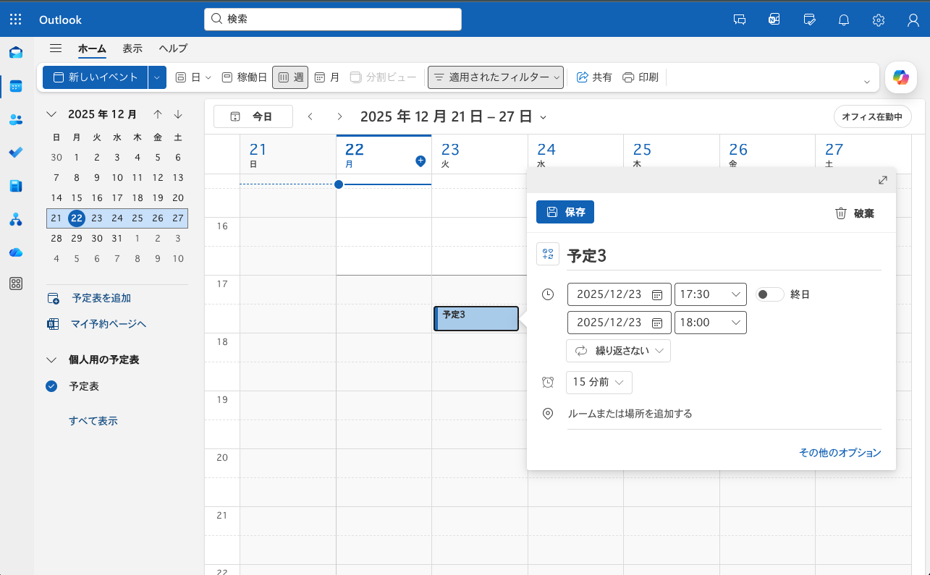Image resolution: width=930 pixels, height=575 pixels.
Task: Enable the 予定表 calendar checkbox
Action: pos(51,386)
